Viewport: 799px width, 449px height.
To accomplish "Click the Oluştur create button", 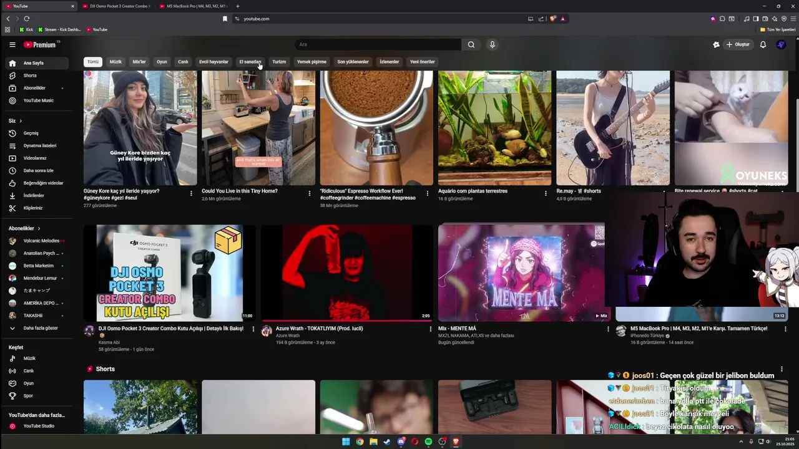I will [738, 44].
